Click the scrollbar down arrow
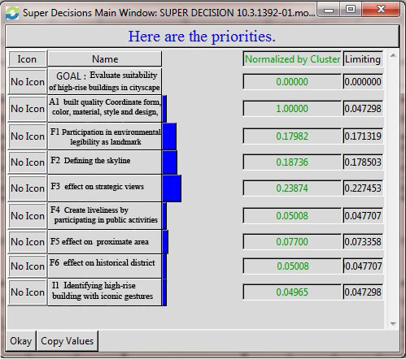This screenshot has height=359, width=406. point(393,323)
